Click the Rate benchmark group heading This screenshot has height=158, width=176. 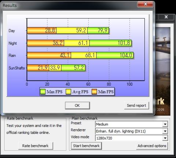coord(20,118)
